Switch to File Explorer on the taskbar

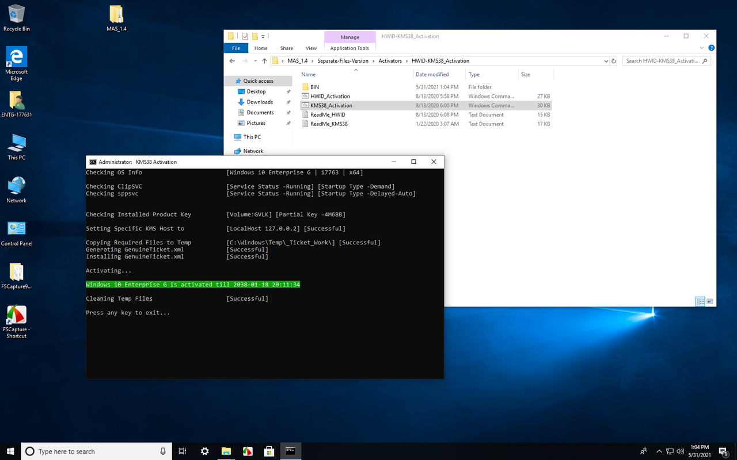226,451
